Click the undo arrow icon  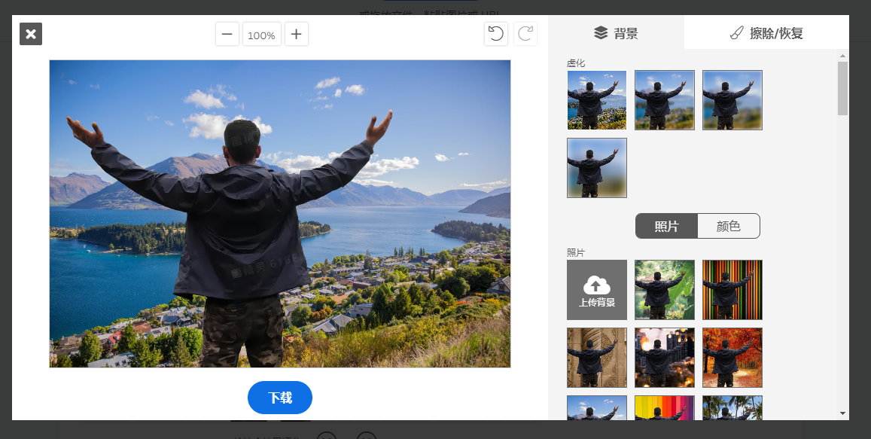pos(495,34)
